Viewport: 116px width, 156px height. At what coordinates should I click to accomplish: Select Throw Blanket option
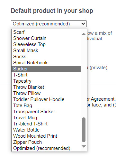46,87
